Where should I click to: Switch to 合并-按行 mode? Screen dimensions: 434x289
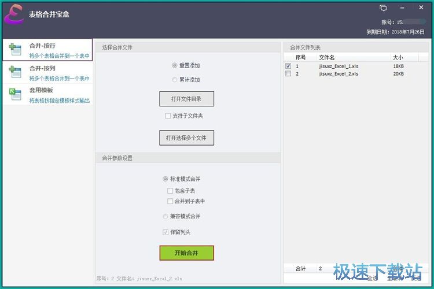point(47,50)
